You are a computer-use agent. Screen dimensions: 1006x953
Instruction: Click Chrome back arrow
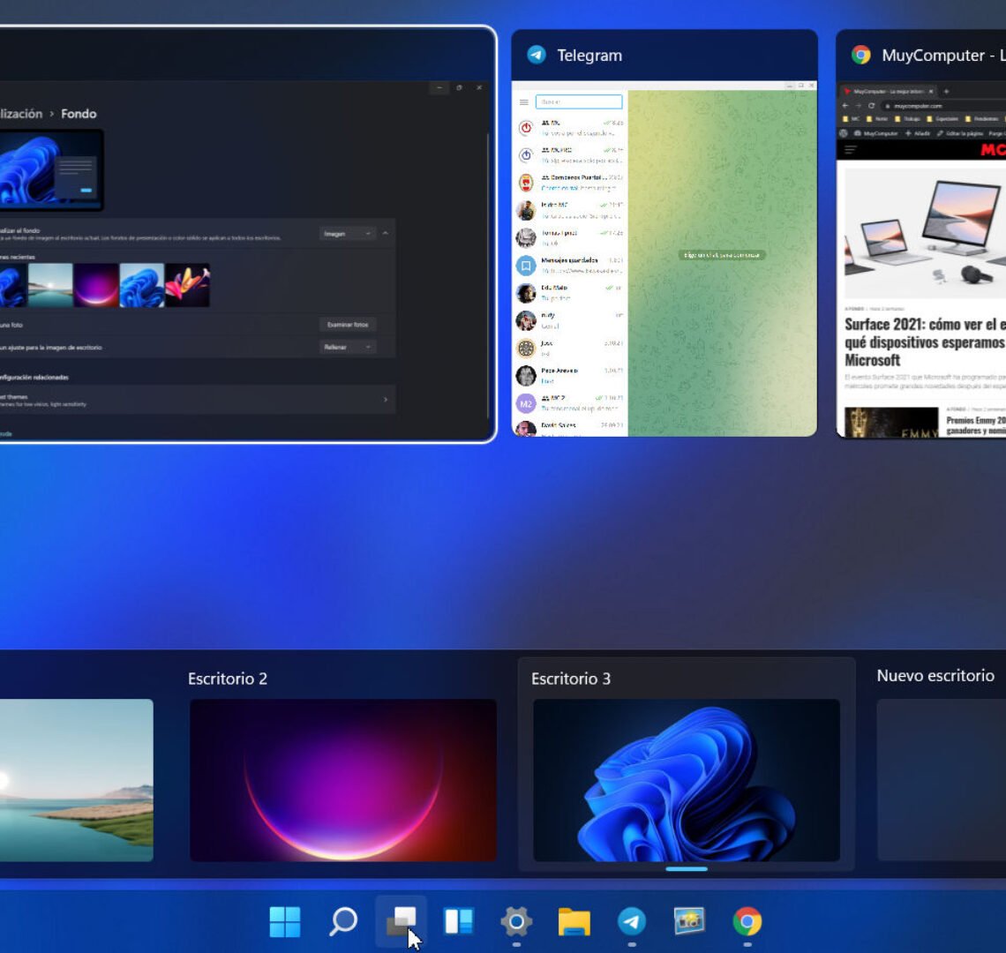tap(845, 106)
